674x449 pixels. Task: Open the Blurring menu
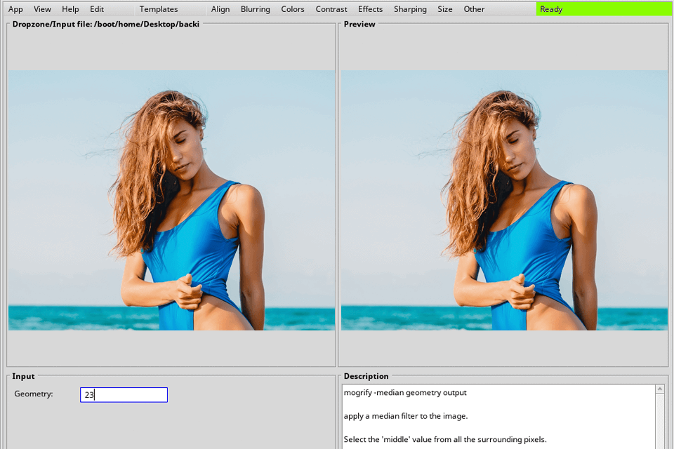click(255, 8)
